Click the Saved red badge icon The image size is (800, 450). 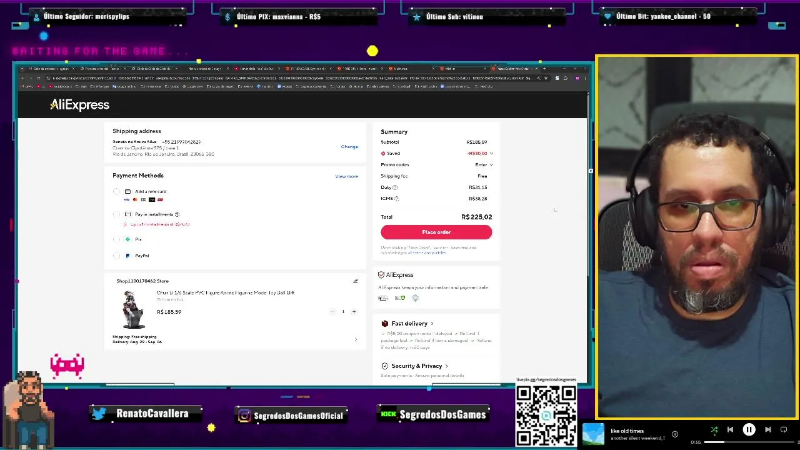pyautogui.click(x=383, y=154)
